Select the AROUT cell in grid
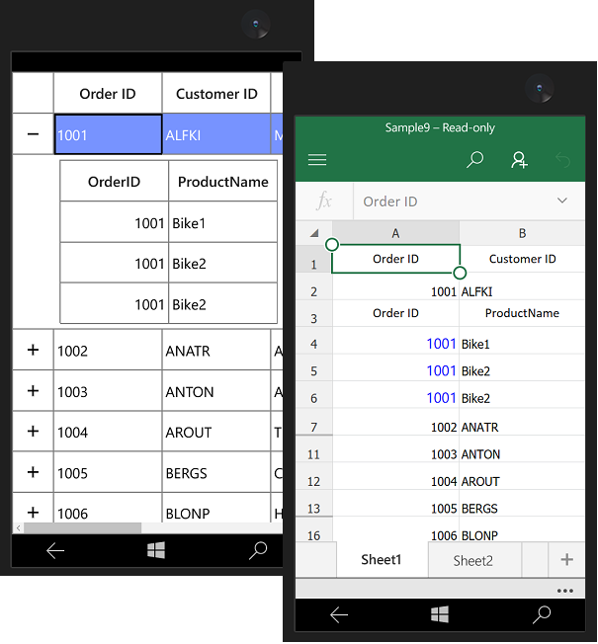This screenshot has height=644, width=598. pyautogui.click(x=216, y=432)
